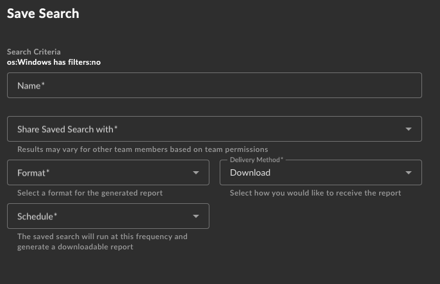The width and height of the screenshot is (440, 284).
Task: Click the Name input field
Action: [x=215, y=85]
